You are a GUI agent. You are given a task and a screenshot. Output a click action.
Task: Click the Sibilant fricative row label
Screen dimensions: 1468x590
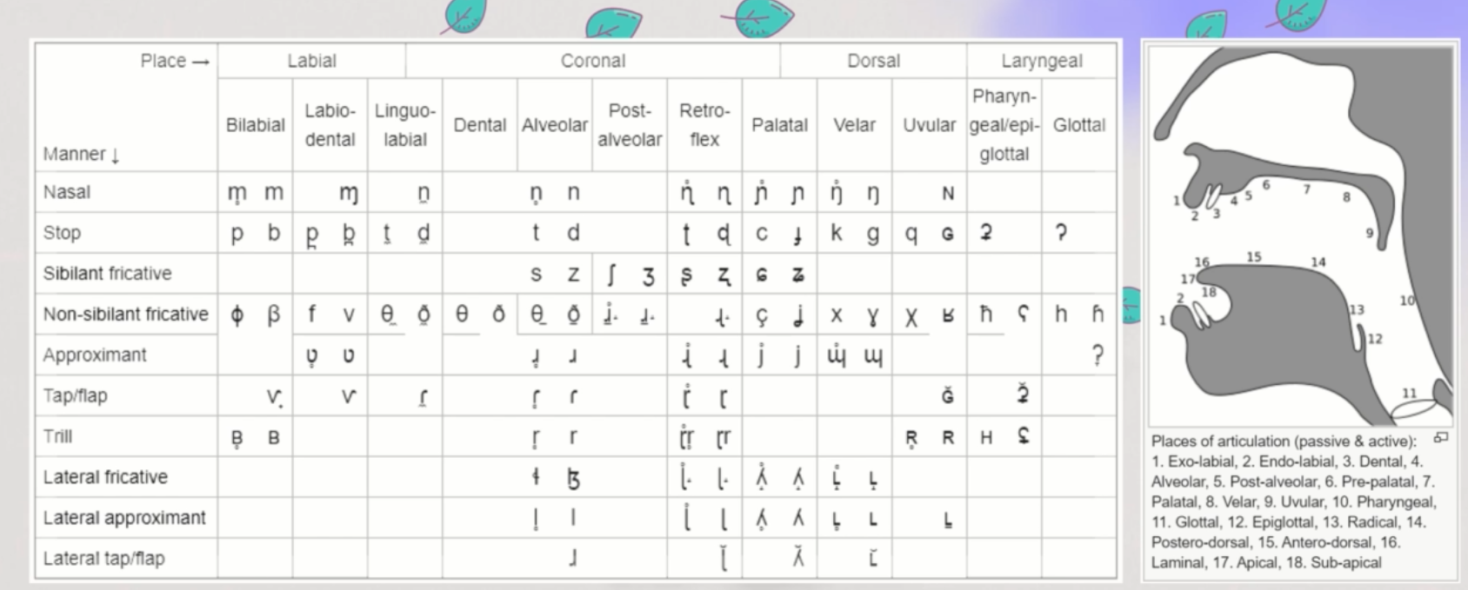(107, 274)
